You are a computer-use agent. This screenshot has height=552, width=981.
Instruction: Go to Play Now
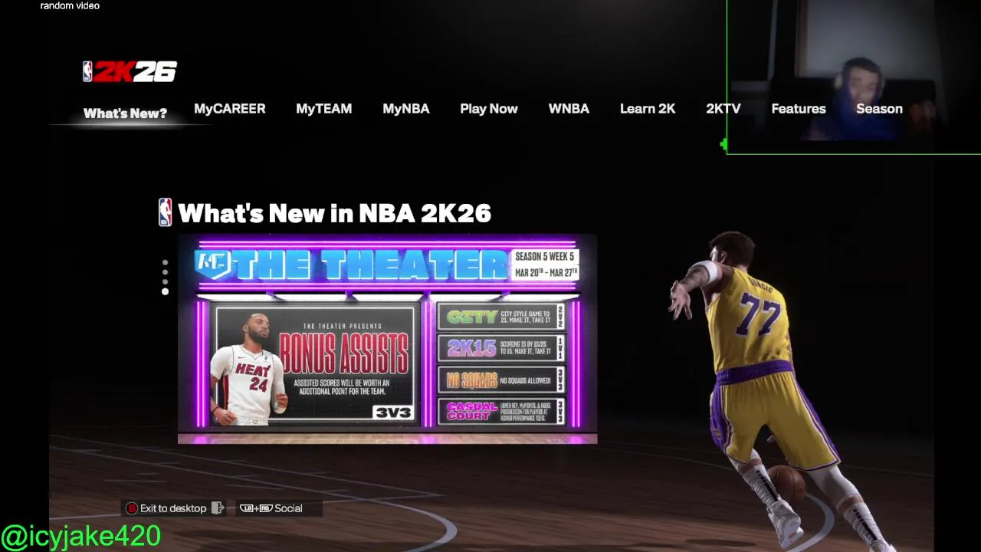click(x=489, y=109)
